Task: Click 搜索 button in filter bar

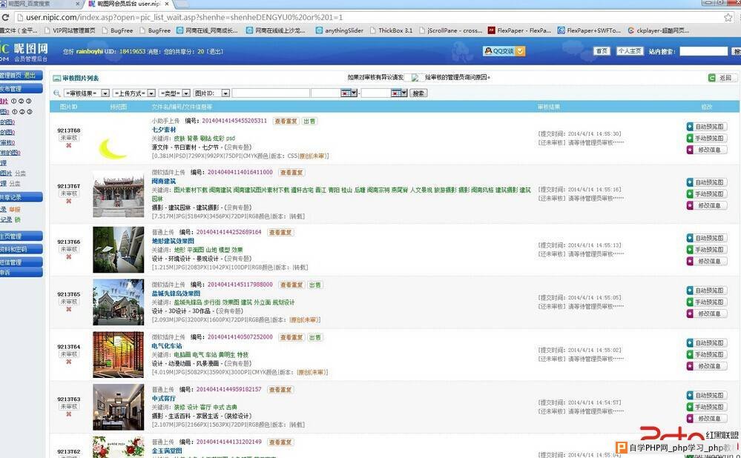Action: click(x=418, y=93)
